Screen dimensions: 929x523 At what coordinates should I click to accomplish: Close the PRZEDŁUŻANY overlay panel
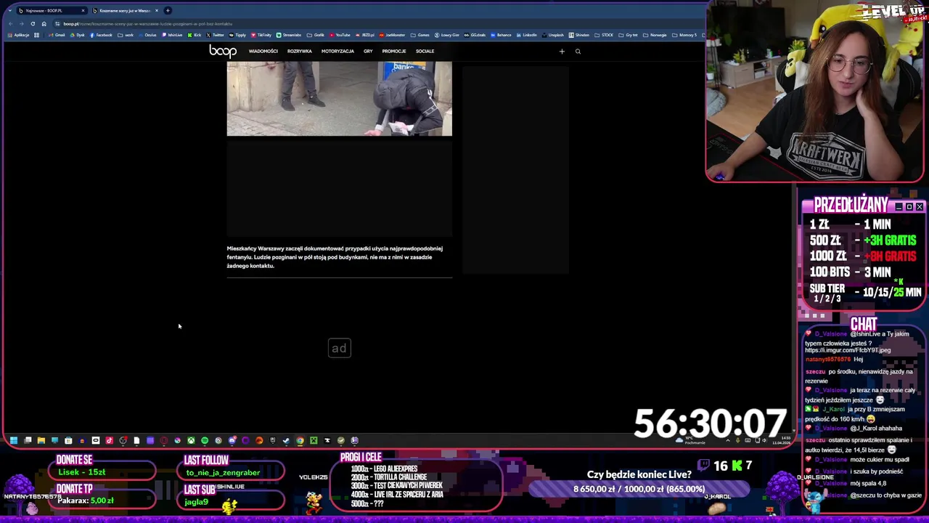pos(920,207)
